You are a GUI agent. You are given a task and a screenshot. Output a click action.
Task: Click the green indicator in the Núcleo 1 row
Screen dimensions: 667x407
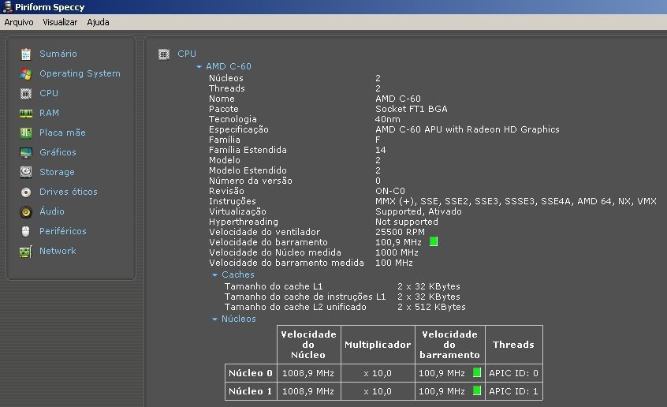point(477,390)
